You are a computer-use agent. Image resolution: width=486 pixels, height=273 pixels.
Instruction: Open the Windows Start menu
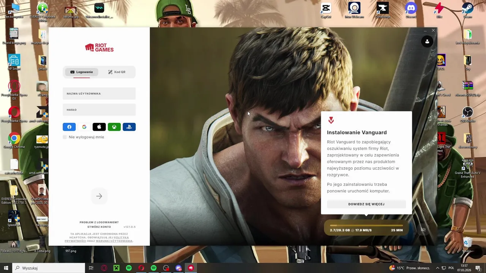coord(6,268)
